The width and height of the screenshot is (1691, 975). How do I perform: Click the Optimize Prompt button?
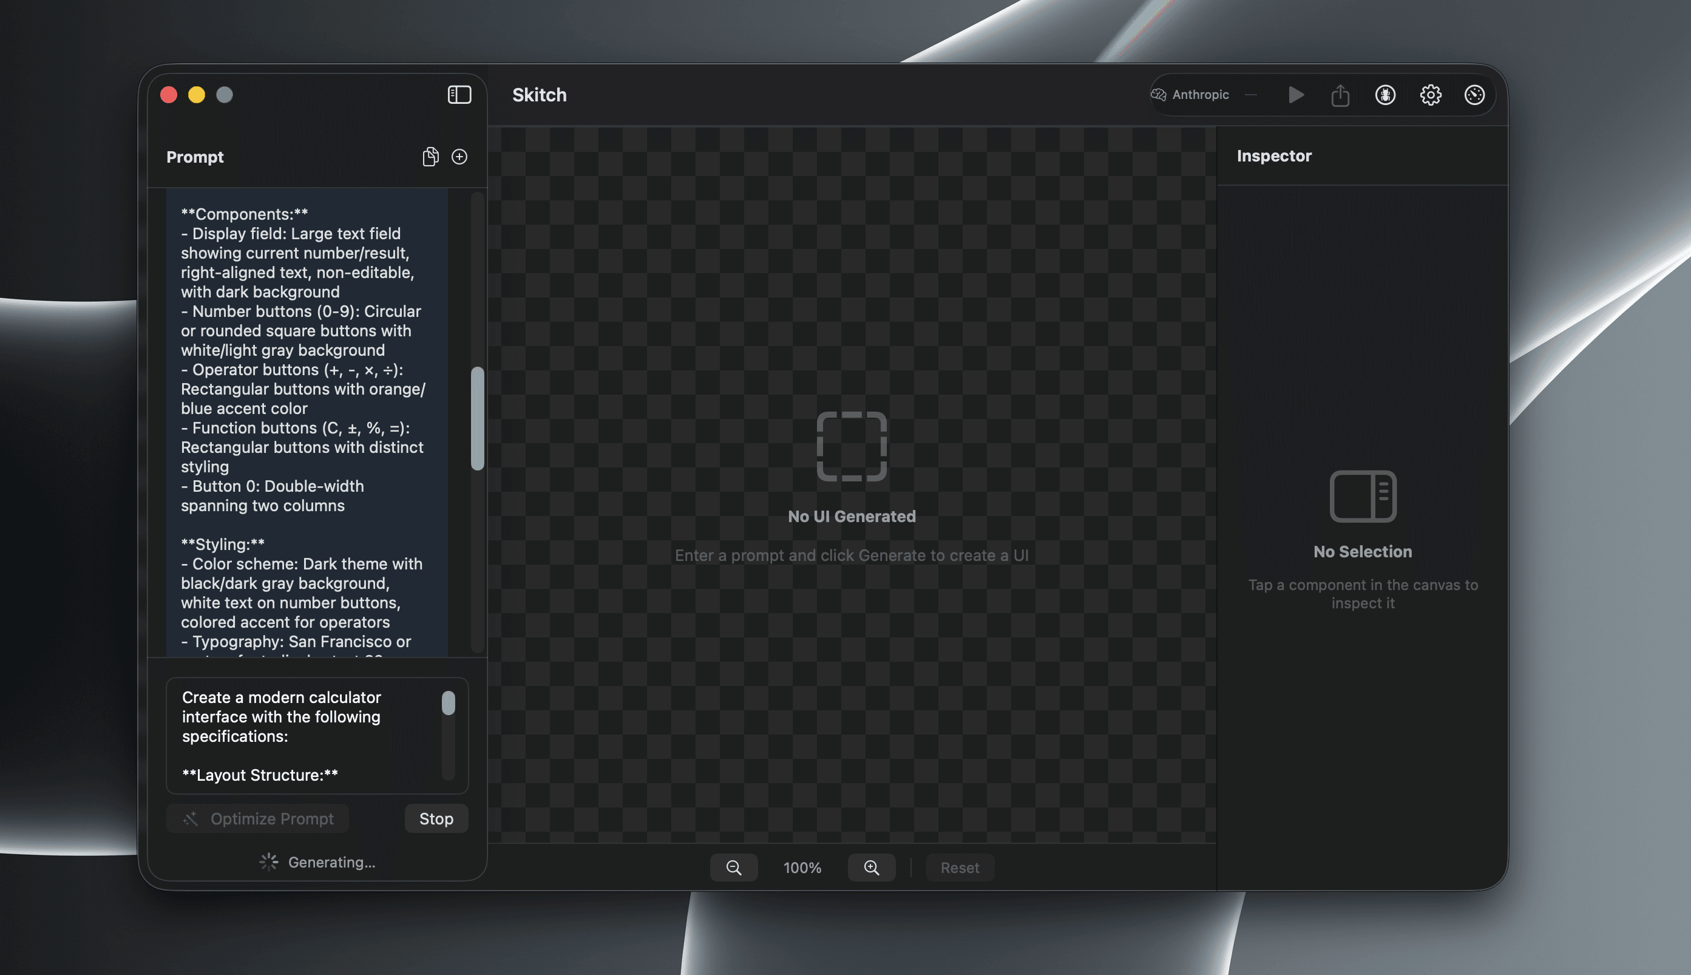(258, 818)
